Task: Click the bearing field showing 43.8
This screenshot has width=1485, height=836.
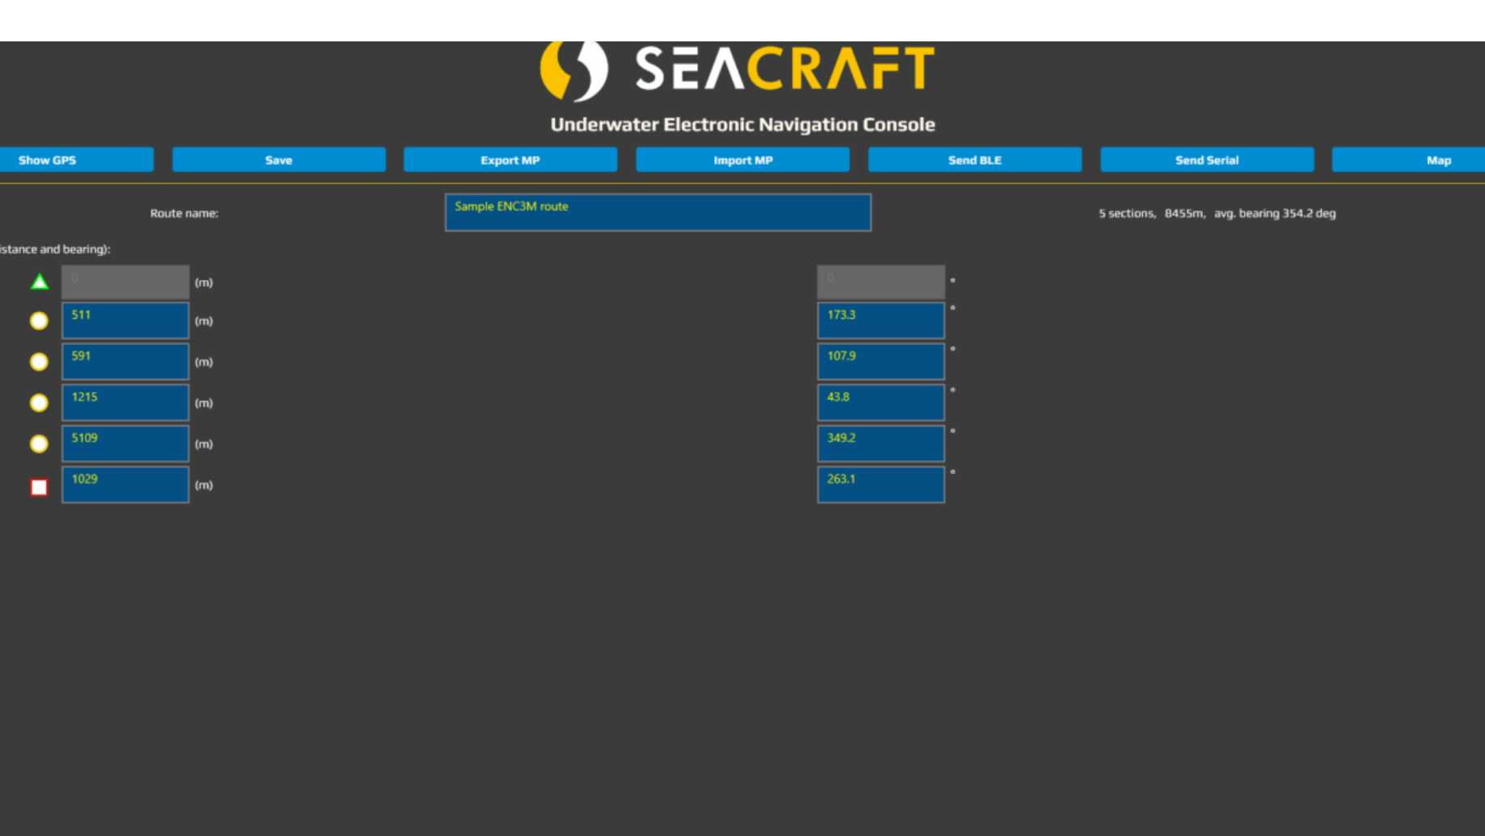Action: click(x=880, y=402)
